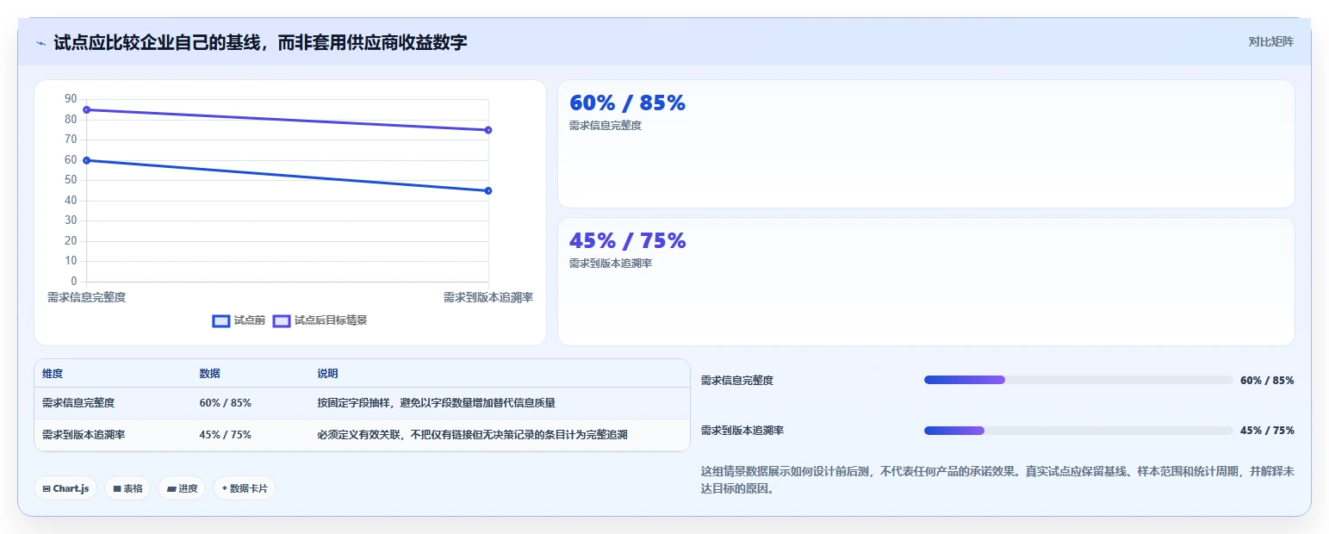Image resolution: width=1329 pixels, height=534 pixels.
Task: Open the 60% / 85% data card
Action: click(x=926, y=144)
